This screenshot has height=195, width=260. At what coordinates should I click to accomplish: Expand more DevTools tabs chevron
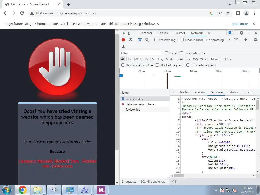coord(209,33)
